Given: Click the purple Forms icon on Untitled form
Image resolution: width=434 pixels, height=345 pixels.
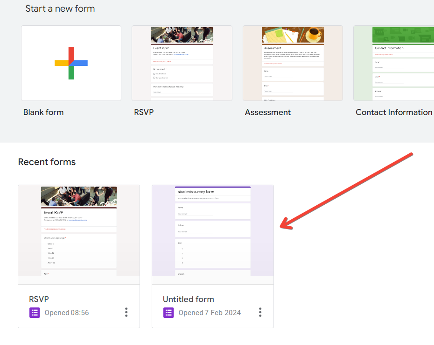Looking at the screenshot, I should [x=168, y=313].
